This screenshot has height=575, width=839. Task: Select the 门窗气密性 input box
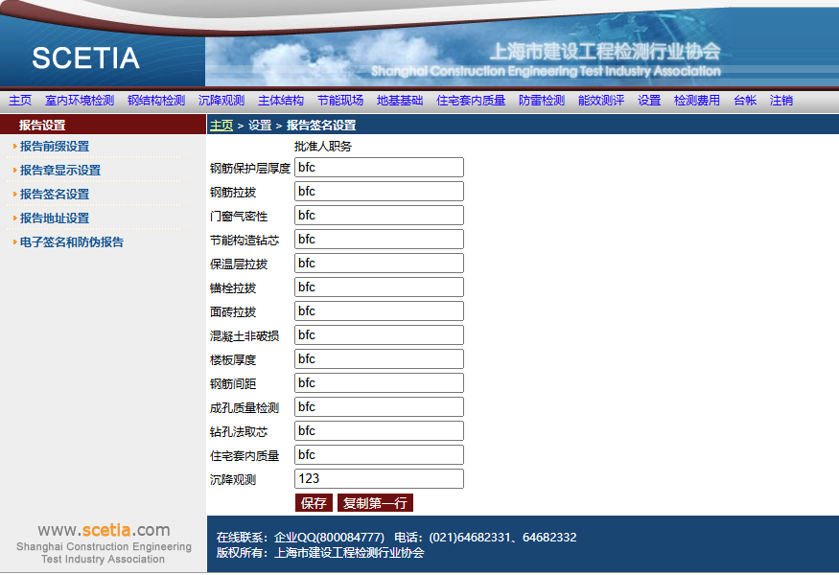tap(379, 216)
